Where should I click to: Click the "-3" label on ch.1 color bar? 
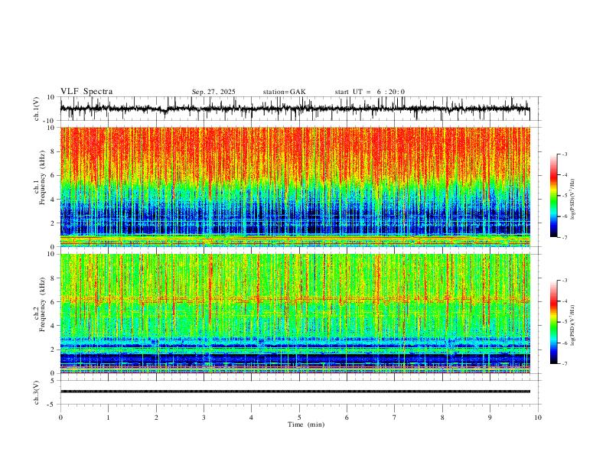[x=565, y=154]
